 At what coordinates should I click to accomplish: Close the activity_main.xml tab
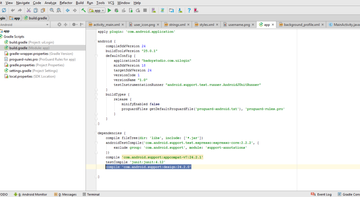coord(123,25)
